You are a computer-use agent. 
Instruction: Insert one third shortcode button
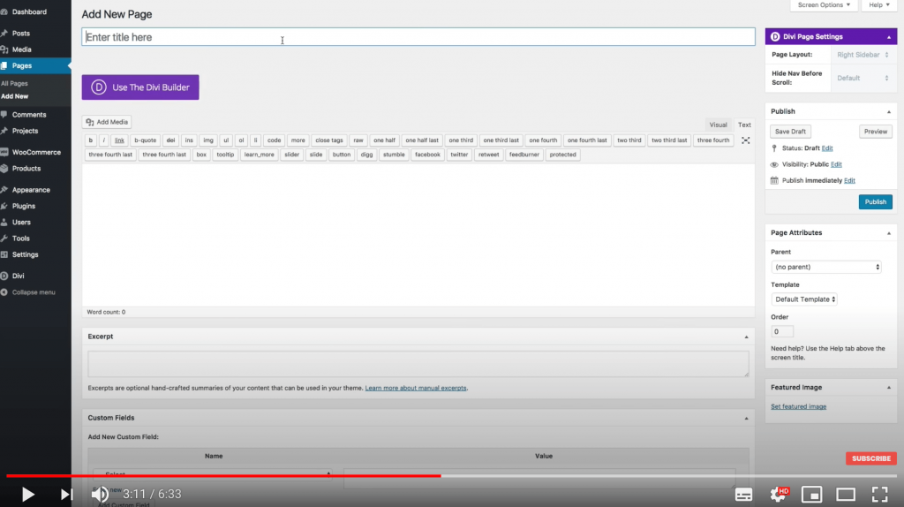point(461,140)
